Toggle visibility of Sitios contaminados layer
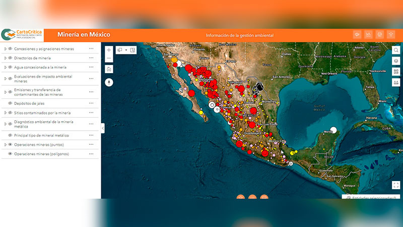Image resolution: width=403 pixels, height=227 pixels. point(10,112)
